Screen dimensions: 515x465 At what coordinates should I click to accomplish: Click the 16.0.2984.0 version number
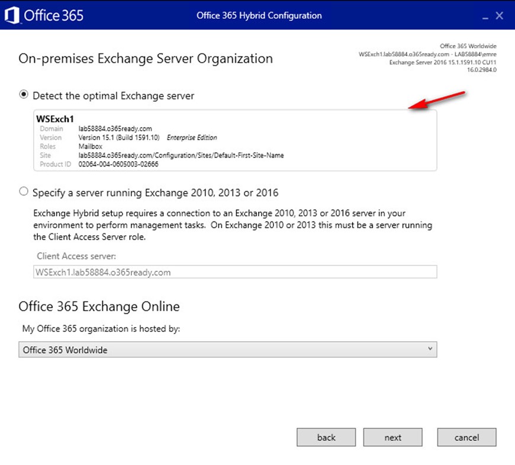coord(482,70)
